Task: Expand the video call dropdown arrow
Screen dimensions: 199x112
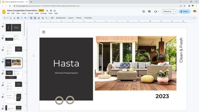Action: point(158,12)
